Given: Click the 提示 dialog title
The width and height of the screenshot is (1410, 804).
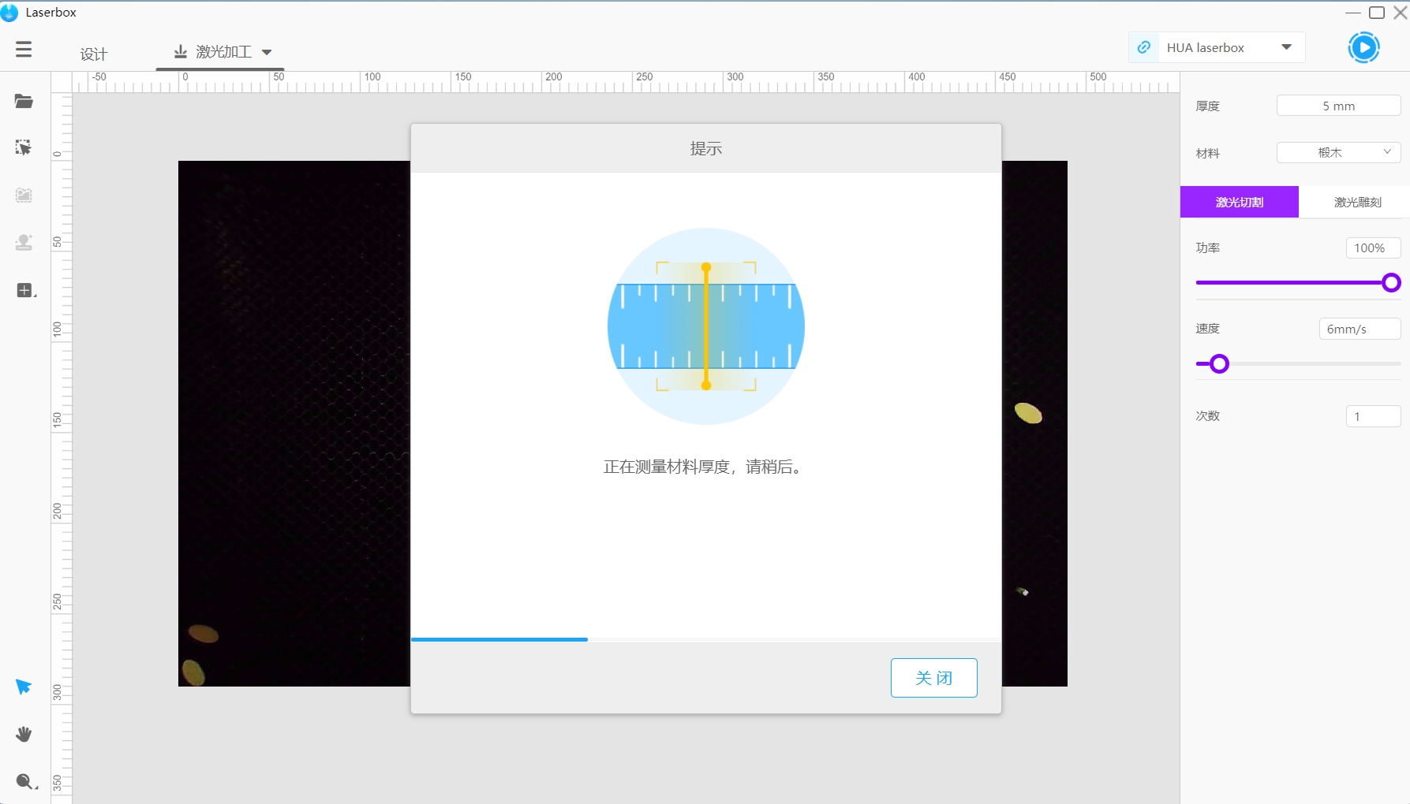Looking at the screenshot, I should [x=705, y=148].
